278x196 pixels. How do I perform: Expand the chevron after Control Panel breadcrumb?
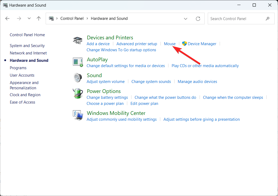click(x=87, y=18)
